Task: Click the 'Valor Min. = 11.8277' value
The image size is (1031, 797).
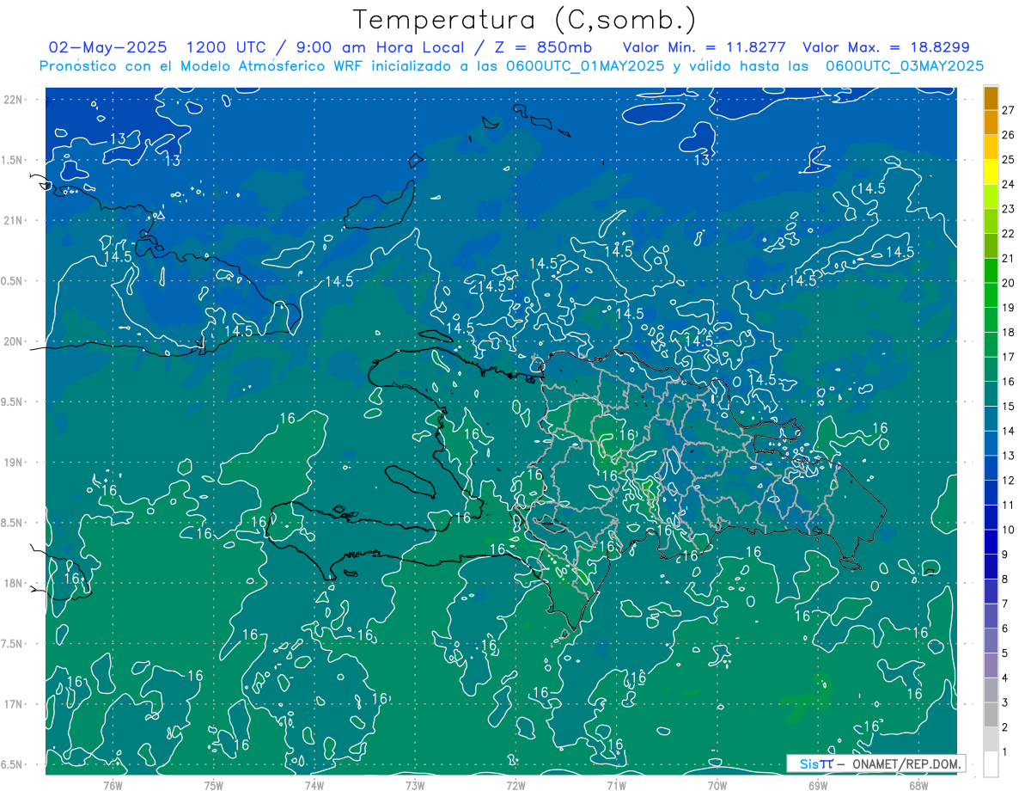Action: (x=705, y=47)
